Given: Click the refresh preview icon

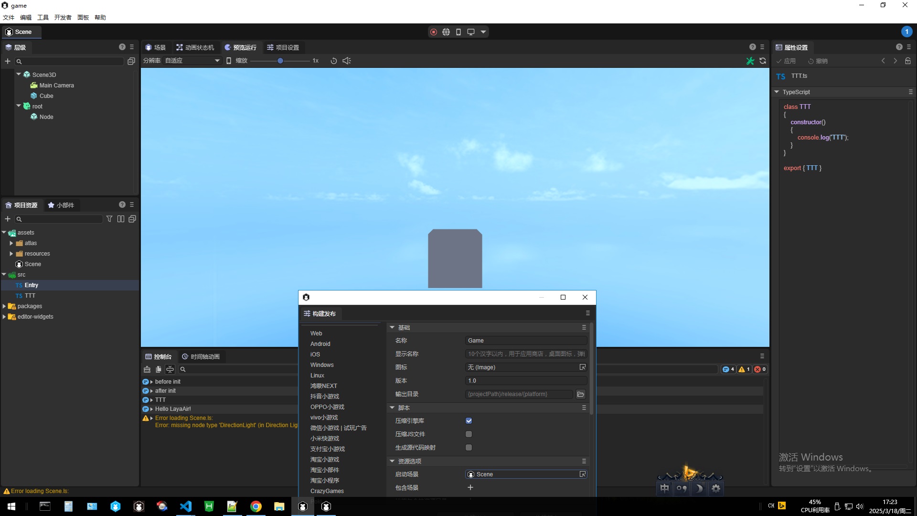Looking at the screenshot, I should (763, 61).
